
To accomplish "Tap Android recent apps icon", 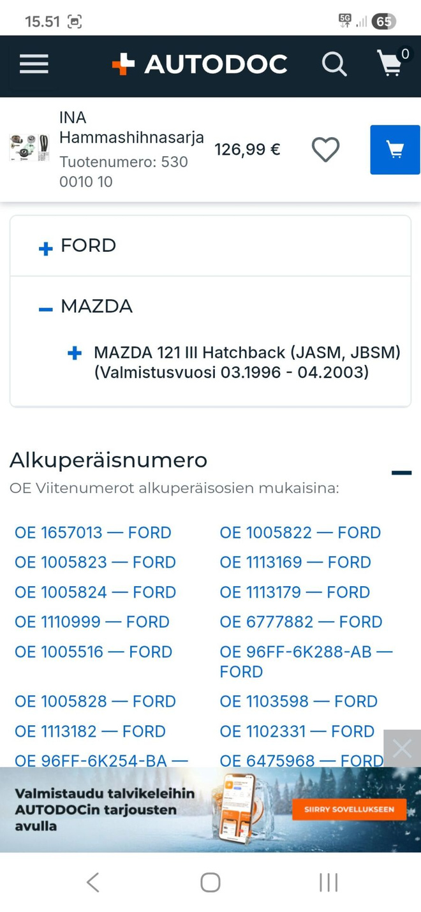I will click(328, 883).
